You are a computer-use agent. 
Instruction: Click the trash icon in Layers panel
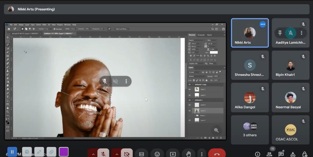(221, 138)
